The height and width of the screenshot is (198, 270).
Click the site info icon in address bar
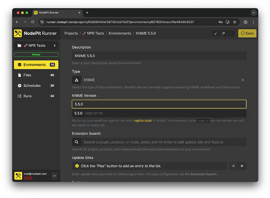(42, 22)
